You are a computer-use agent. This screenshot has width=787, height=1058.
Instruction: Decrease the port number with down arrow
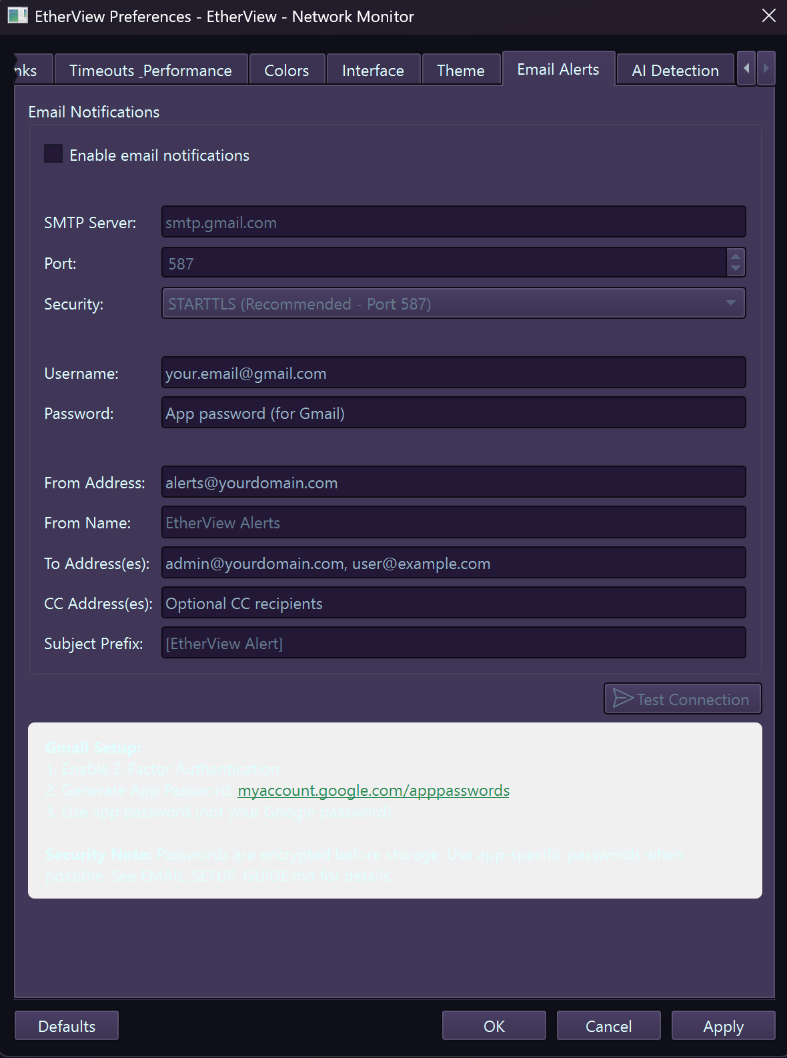tap(736, 269)
